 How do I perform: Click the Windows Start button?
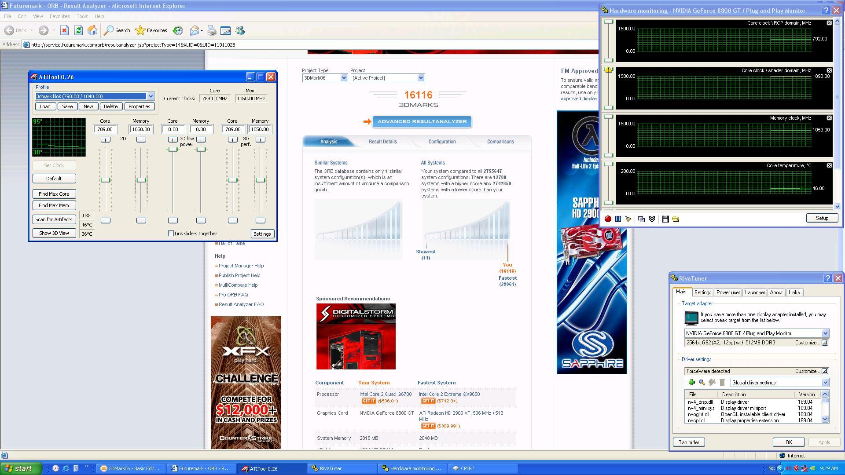pos(21,468)
